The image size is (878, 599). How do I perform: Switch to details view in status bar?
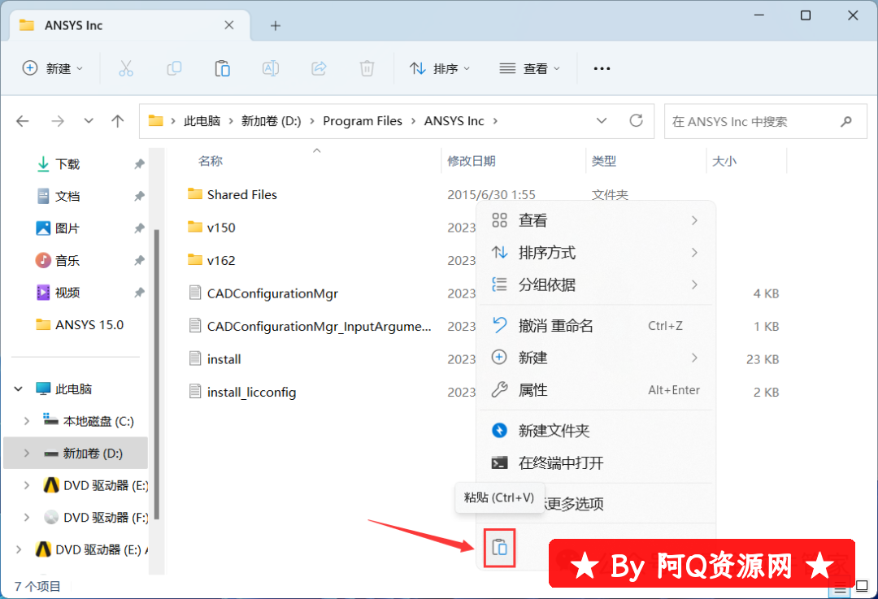click(841, 588)
